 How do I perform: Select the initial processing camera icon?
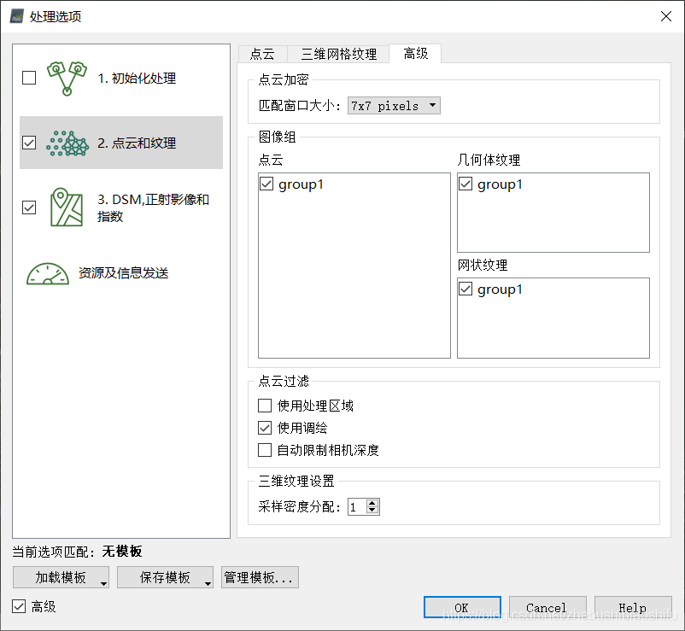tap(67, 79)
